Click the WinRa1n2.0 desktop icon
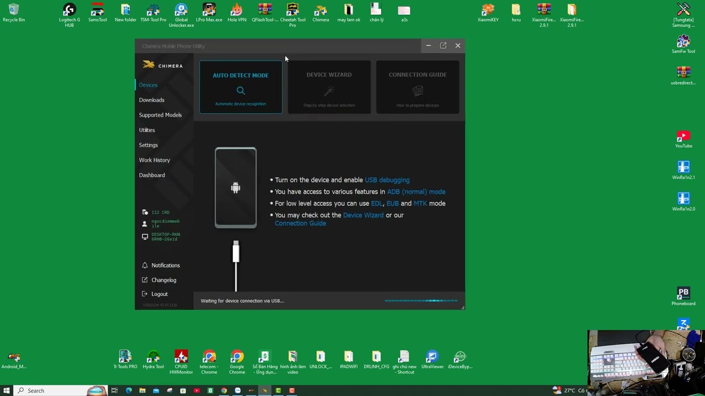 click(684, 202)
